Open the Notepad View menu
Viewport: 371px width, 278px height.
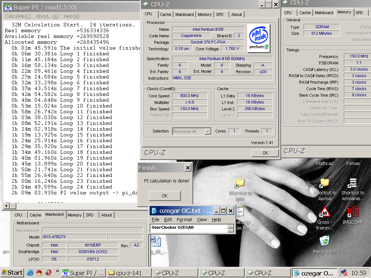202,220
